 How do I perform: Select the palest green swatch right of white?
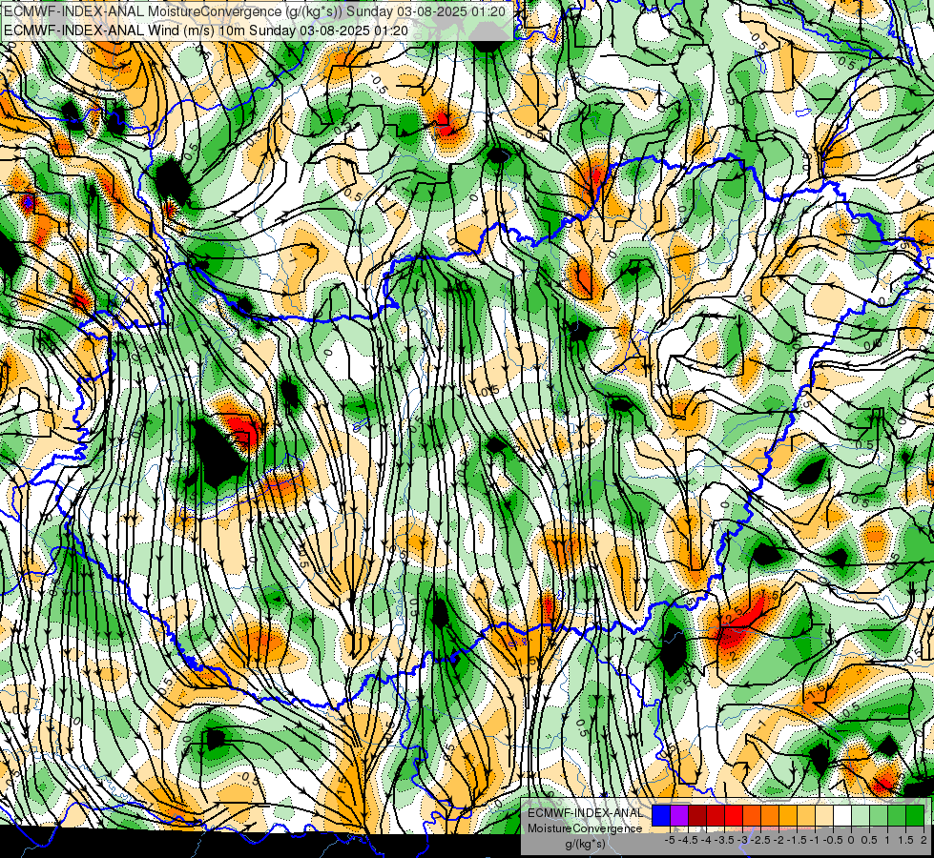click(861, 816)
